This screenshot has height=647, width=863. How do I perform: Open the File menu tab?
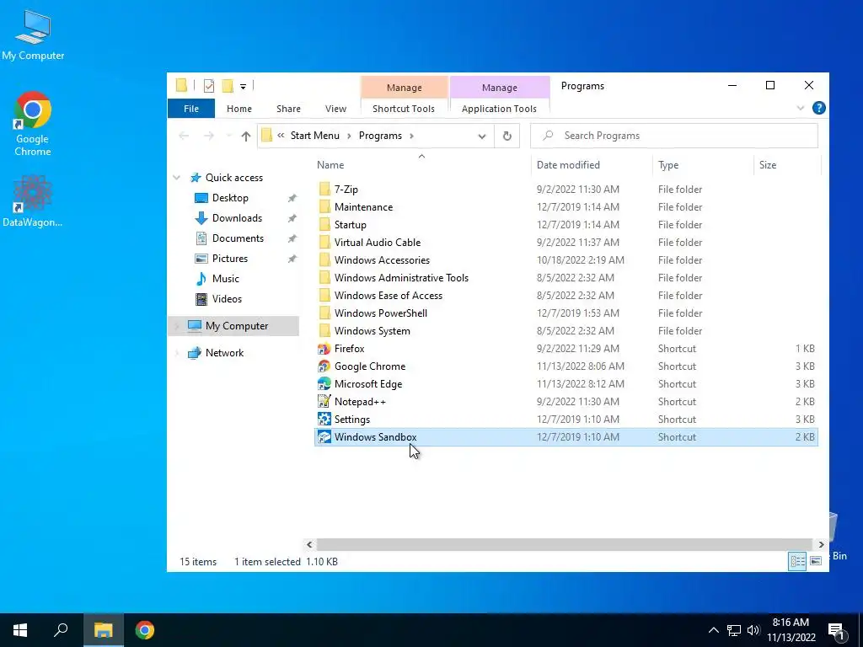(x=191, y=109)
